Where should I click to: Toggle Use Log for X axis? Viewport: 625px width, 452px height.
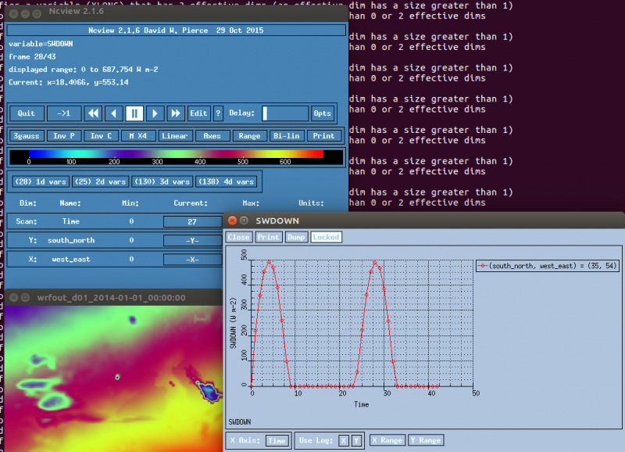click(342, 440)
